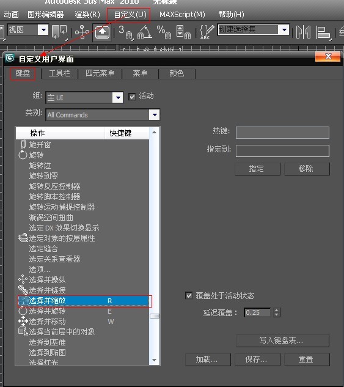This screenshot has width=344, height=387.
Task: Click the 操作 column header
Action: [60, 133]
